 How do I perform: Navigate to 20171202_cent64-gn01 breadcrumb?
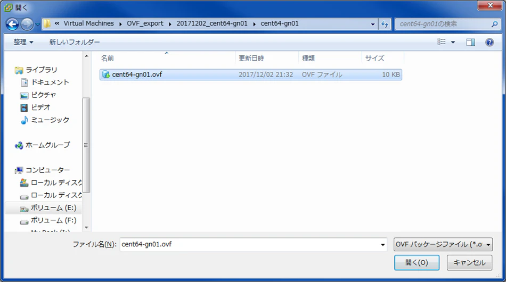coord(211,23)
